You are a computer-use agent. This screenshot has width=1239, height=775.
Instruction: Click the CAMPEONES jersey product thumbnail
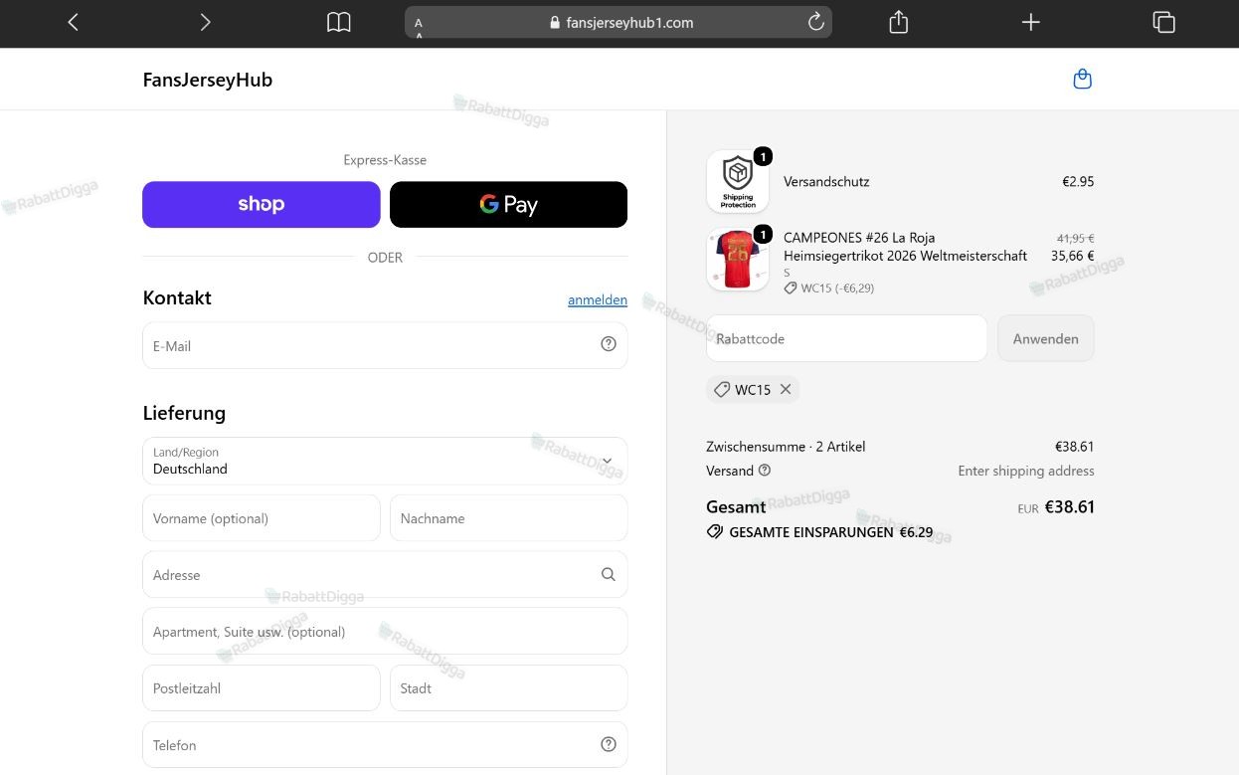pos(738,260)
